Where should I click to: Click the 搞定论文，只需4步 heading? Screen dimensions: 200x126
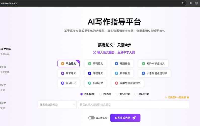114,45
